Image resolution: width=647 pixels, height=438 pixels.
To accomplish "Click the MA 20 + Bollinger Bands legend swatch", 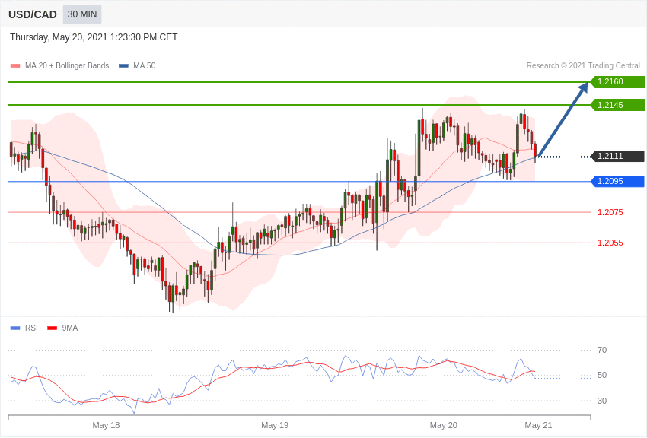I will 15,65.
